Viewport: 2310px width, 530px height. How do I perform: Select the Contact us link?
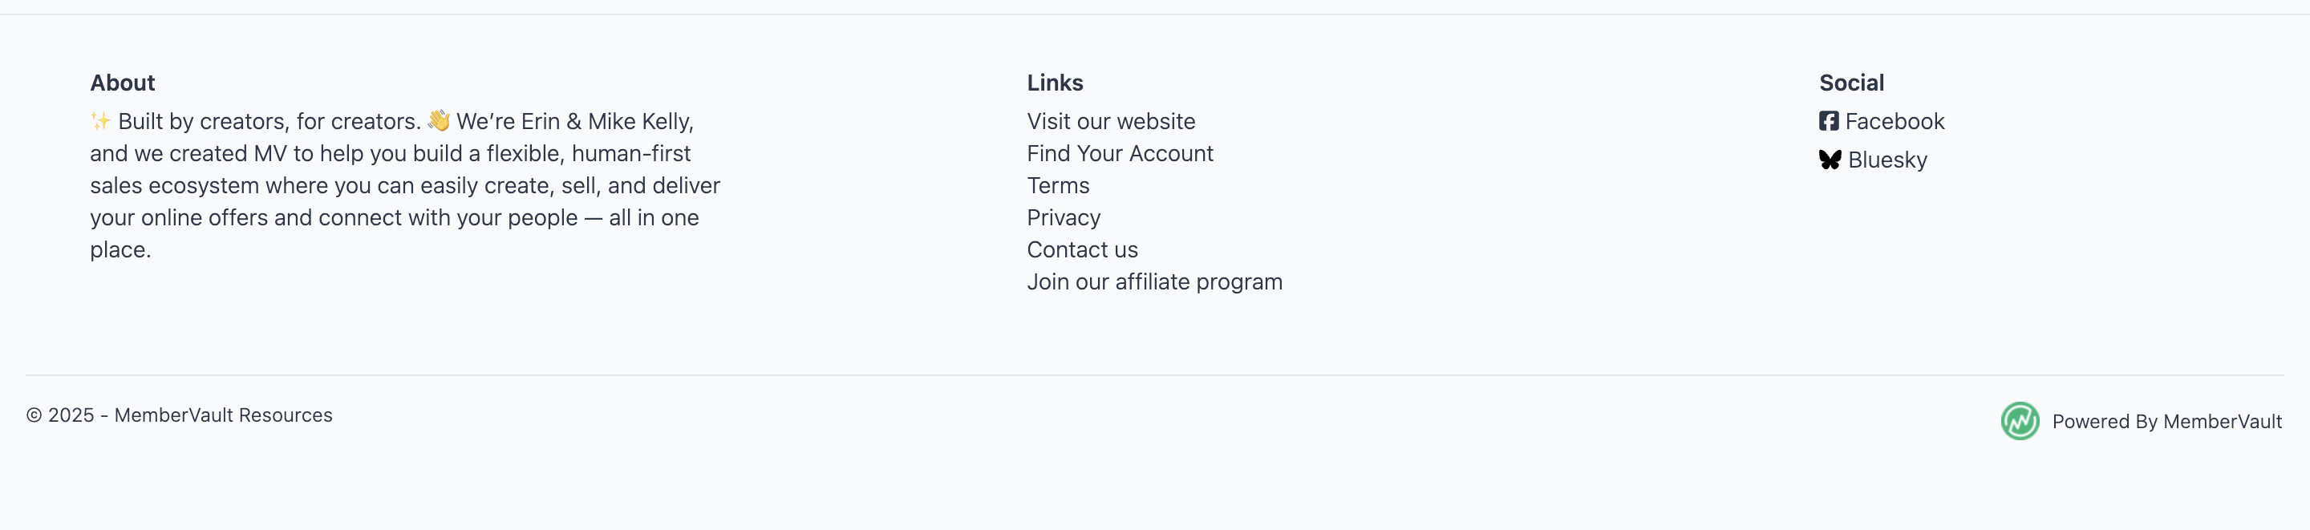(1081, 250)
